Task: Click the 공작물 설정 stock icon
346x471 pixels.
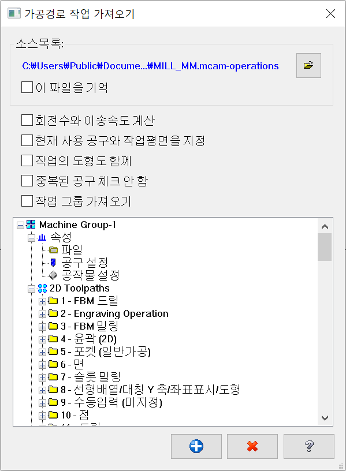Action: coord(53,275)
